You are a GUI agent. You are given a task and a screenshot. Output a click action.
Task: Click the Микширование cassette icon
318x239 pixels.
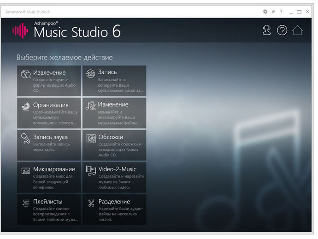(x=26, y=171)
